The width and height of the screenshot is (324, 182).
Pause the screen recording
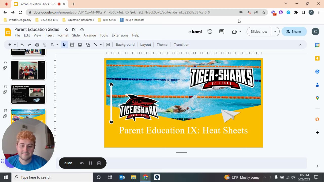tap(90, 163)
